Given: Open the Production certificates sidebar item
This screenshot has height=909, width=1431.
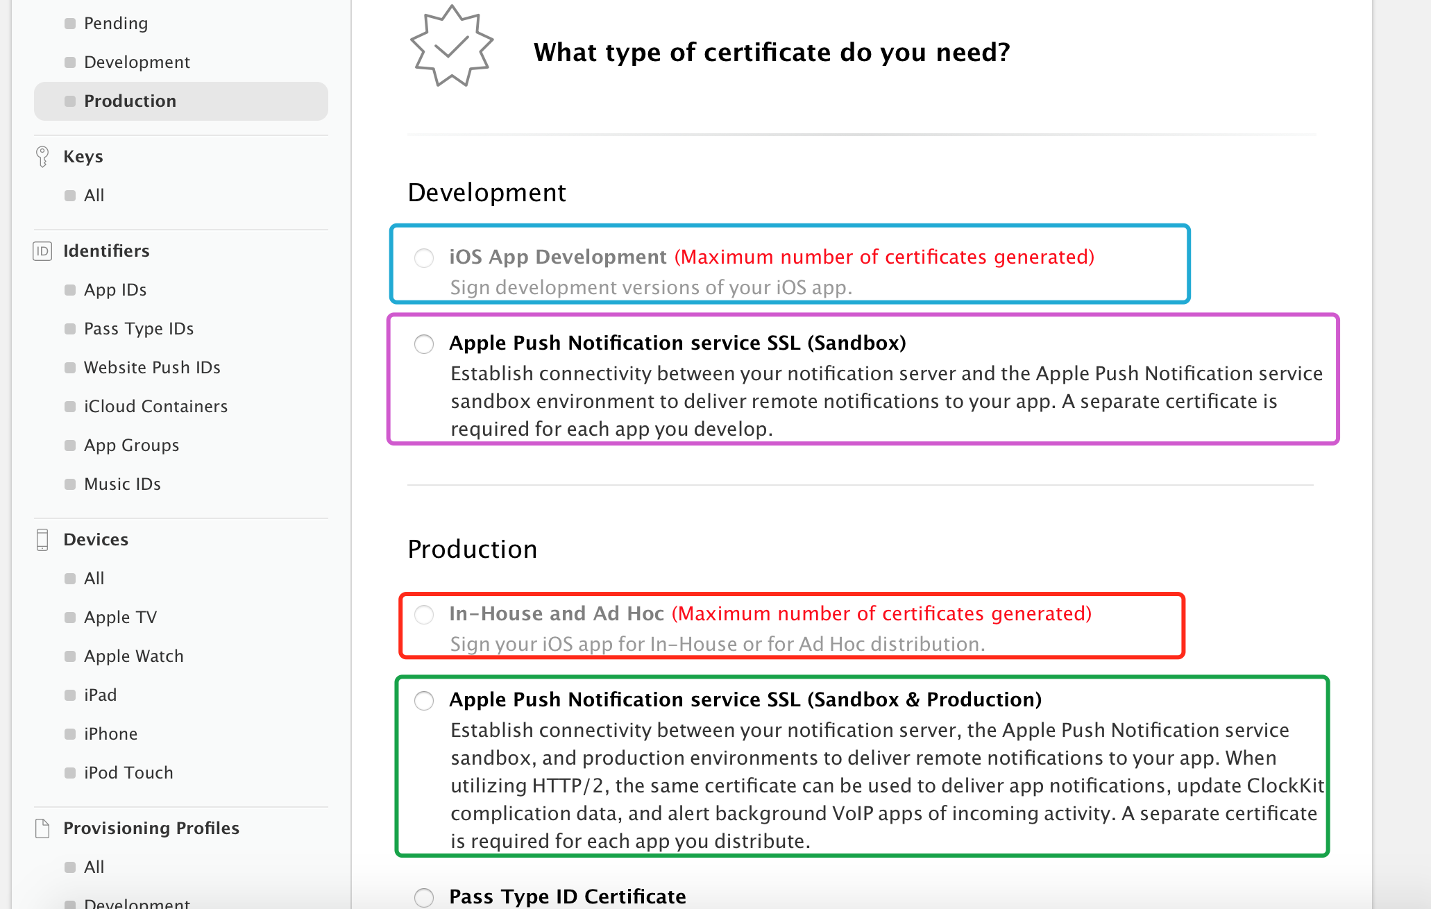Looking at the screenshot, I should [130, 101].
